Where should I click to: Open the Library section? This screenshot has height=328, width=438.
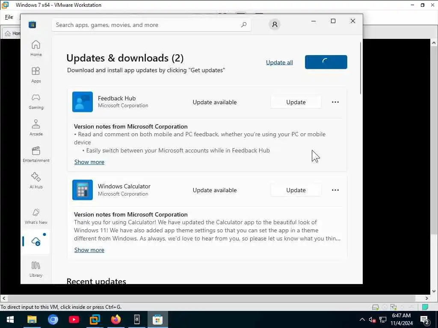tap(36, 269)
